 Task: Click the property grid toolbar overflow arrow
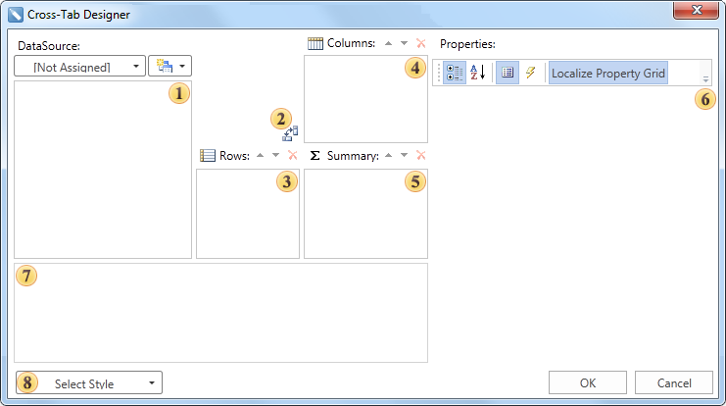coord(705,79)
